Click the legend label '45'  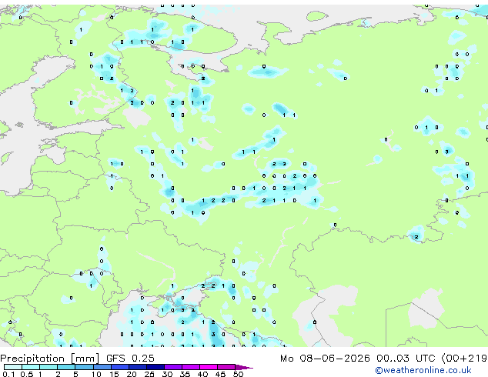tap(220, 374)
